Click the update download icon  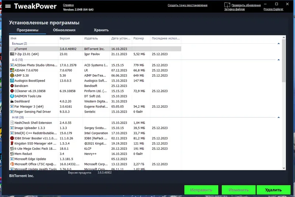click(x=227, y=5)
